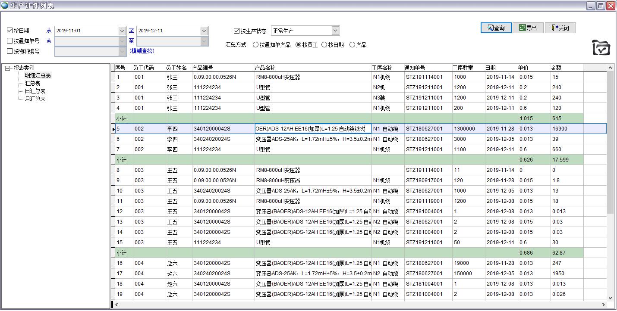
Task: Click the folder checkmark icon at right
Action: [x=601, y=47]
